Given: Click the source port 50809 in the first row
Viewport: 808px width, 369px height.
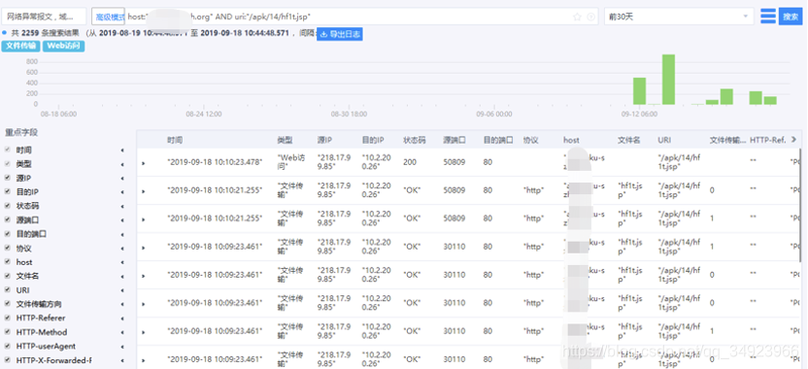Looking at the screenshot, I should (454, 162).
